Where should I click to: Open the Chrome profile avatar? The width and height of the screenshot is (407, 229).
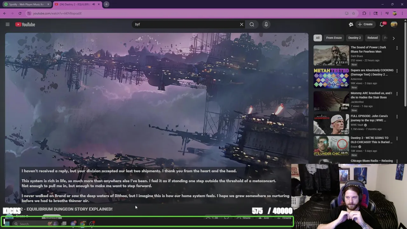pos(395,13)
